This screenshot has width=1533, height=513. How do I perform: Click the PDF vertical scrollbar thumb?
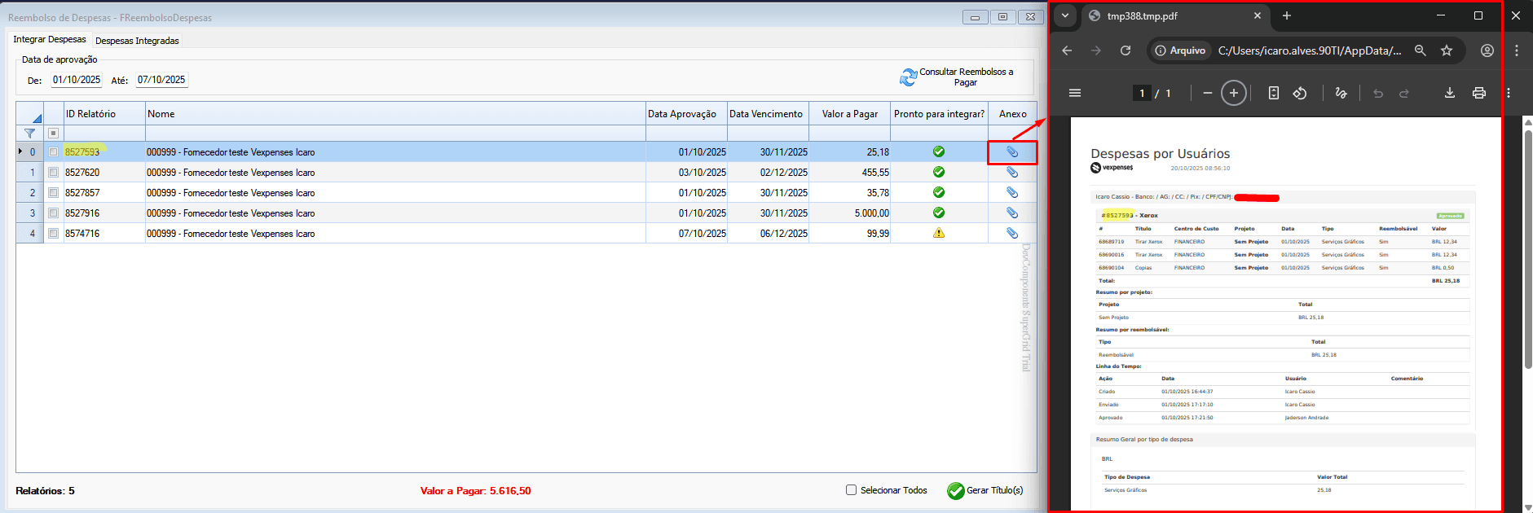point(1528,248)
